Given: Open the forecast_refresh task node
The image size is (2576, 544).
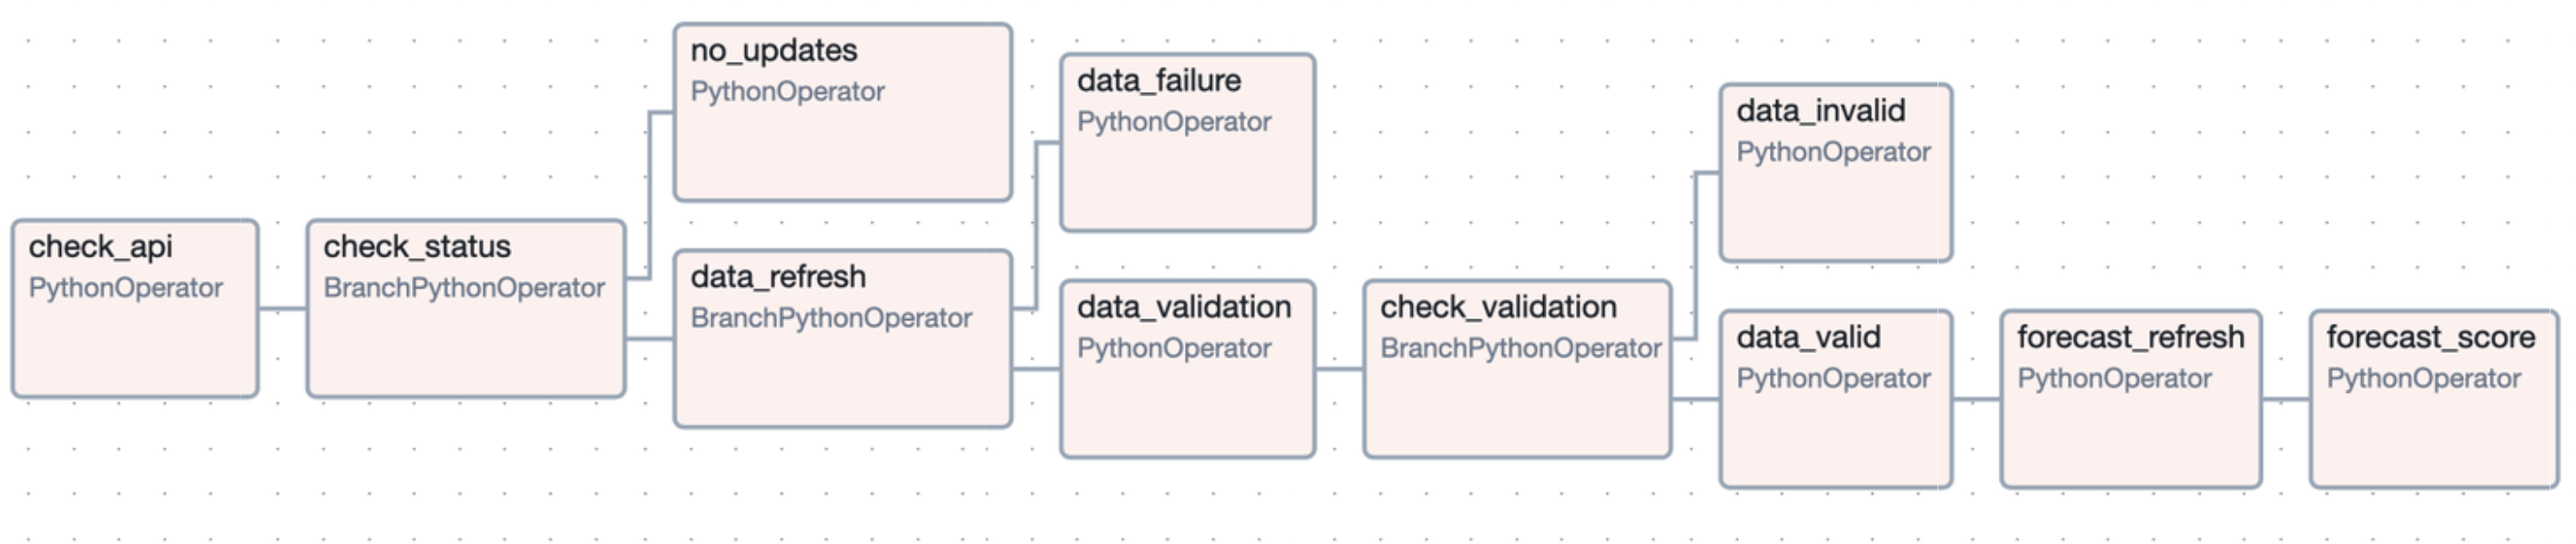Looking at the screenshot, I should tap(2130, 398).
